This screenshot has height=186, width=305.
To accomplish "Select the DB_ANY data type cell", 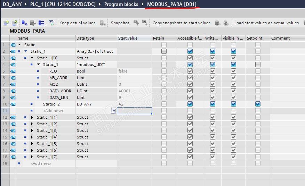I will (96, 104).
